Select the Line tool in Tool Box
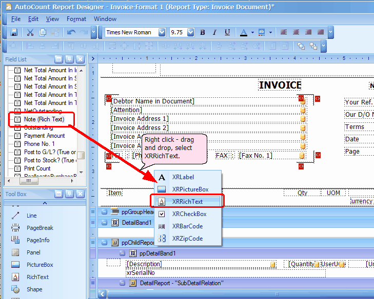This screenshot has width=374, height=299. 31,216
